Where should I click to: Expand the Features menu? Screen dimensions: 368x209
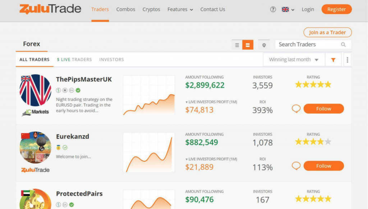pos(180,9)
